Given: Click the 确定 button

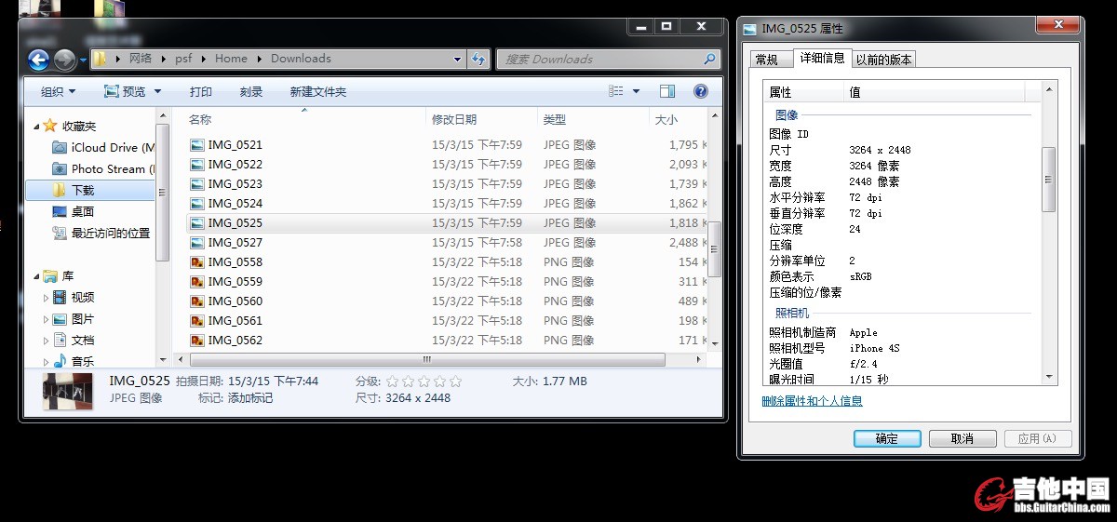Looking at the screenshot, I should 887,438.
